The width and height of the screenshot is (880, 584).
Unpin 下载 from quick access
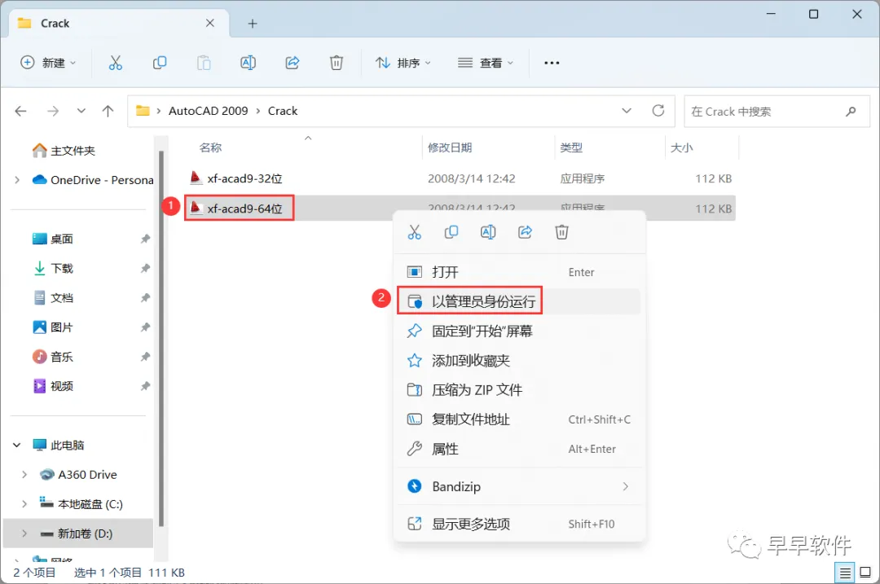click(x=145, y=268)
